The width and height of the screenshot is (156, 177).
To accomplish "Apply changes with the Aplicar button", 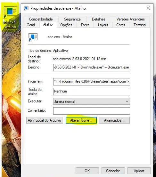I will 139,171.
